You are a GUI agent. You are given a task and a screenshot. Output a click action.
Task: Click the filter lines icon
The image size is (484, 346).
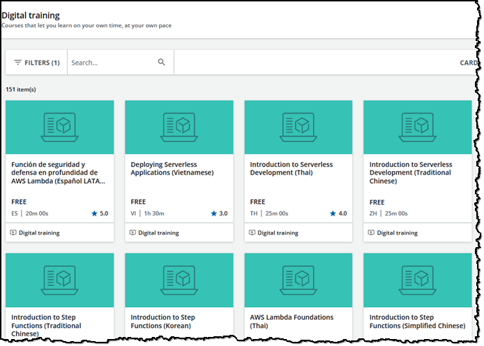click(x=18, y=63)
